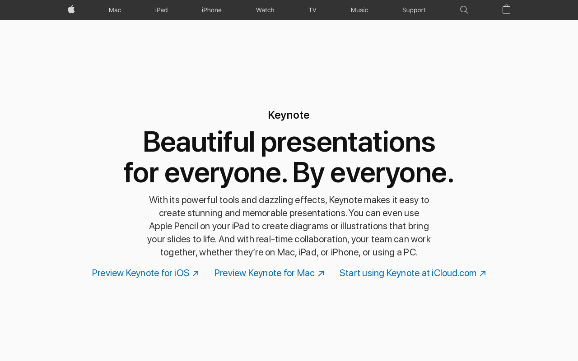This screenshot has height=361, width=578.
Task: Open the shopping bag icon
Action: (x=506, y=9)
